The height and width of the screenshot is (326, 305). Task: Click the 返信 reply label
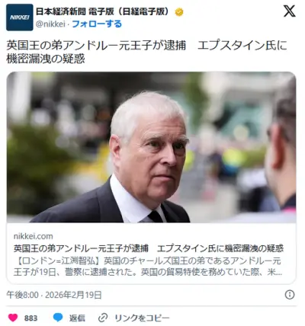77,318
